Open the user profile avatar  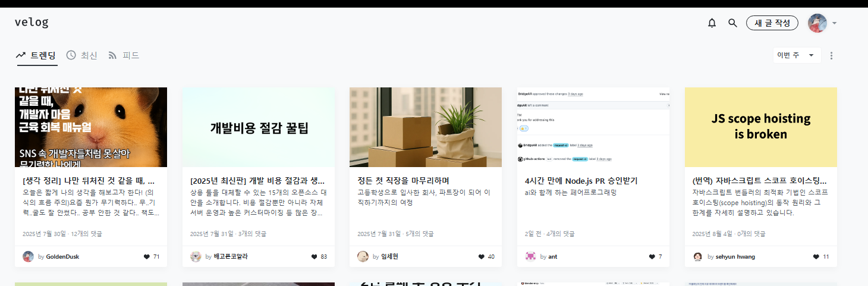pyautogui.click(x=817, y=23)
